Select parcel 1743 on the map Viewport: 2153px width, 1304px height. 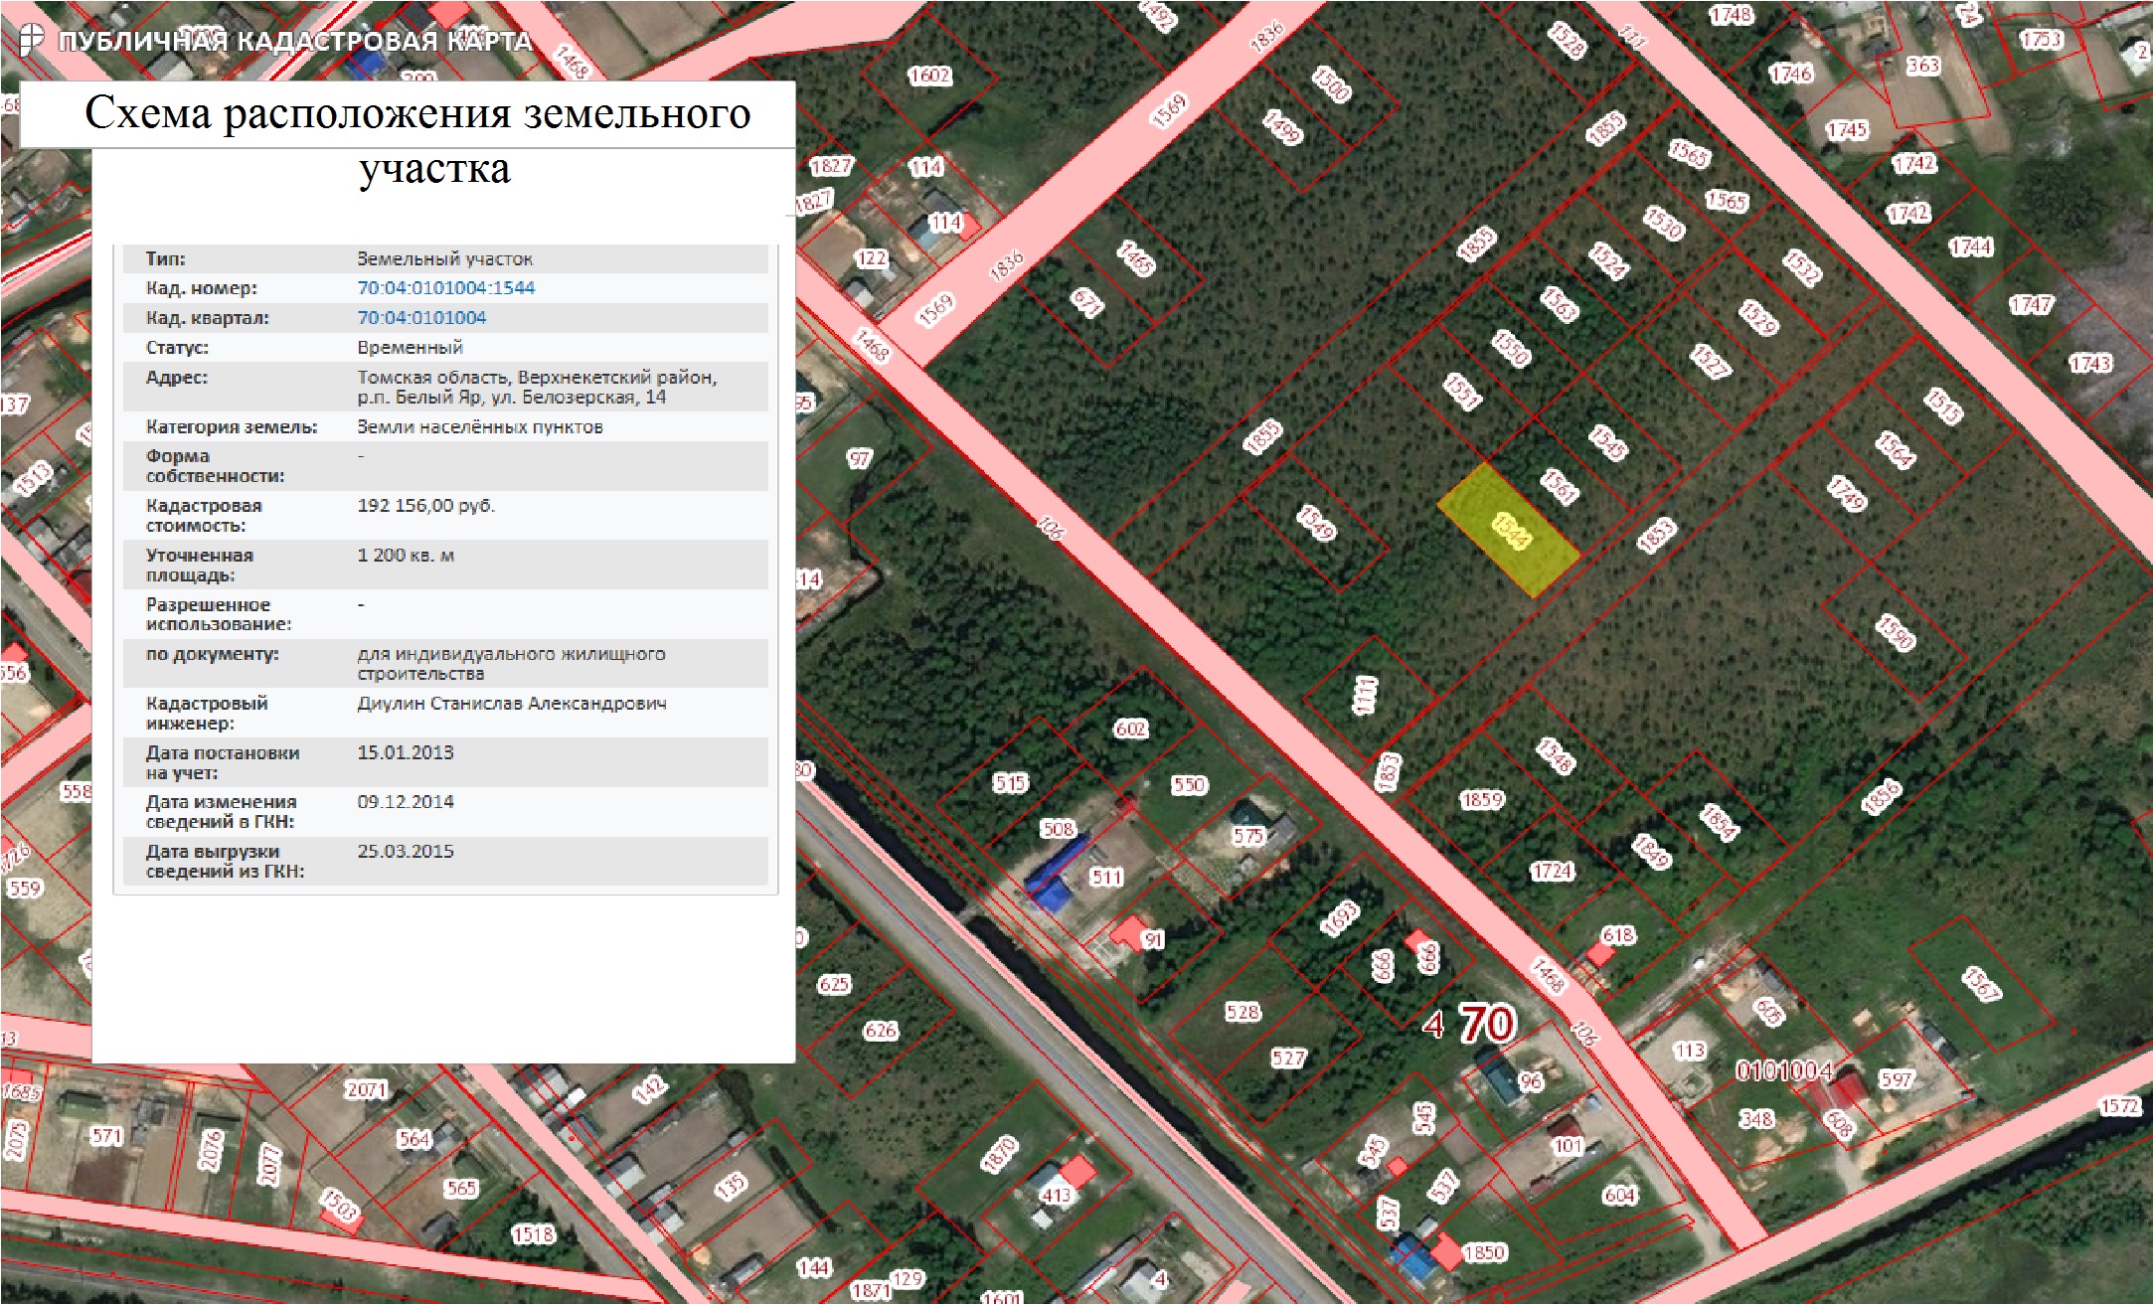[x=2090, y=364]
